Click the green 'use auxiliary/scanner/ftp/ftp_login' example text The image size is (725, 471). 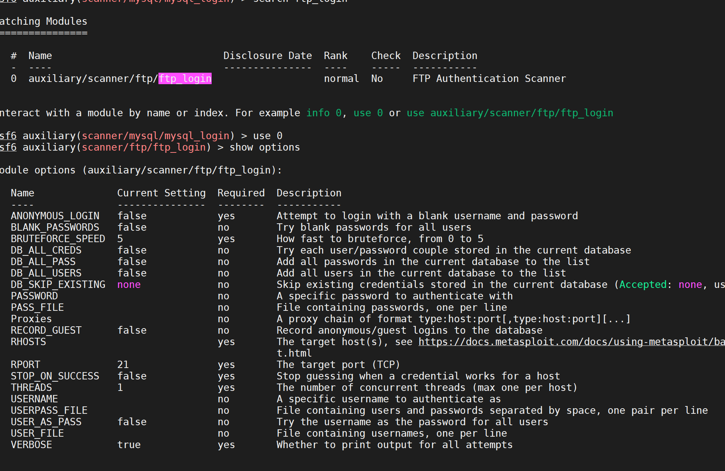pos(510,113)
